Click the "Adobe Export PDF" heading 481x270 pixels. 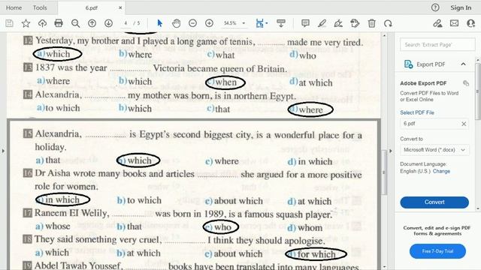(423, 83)
